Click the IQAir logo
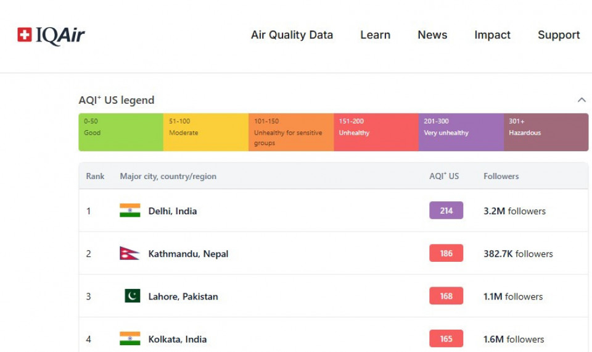 (x=51, y=35)
